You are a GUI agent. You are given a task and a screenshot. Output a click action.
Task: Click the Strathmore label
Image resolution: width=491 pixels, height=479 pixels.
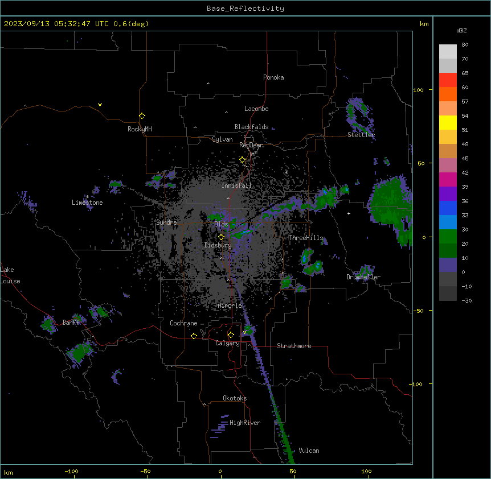point(294,346)
